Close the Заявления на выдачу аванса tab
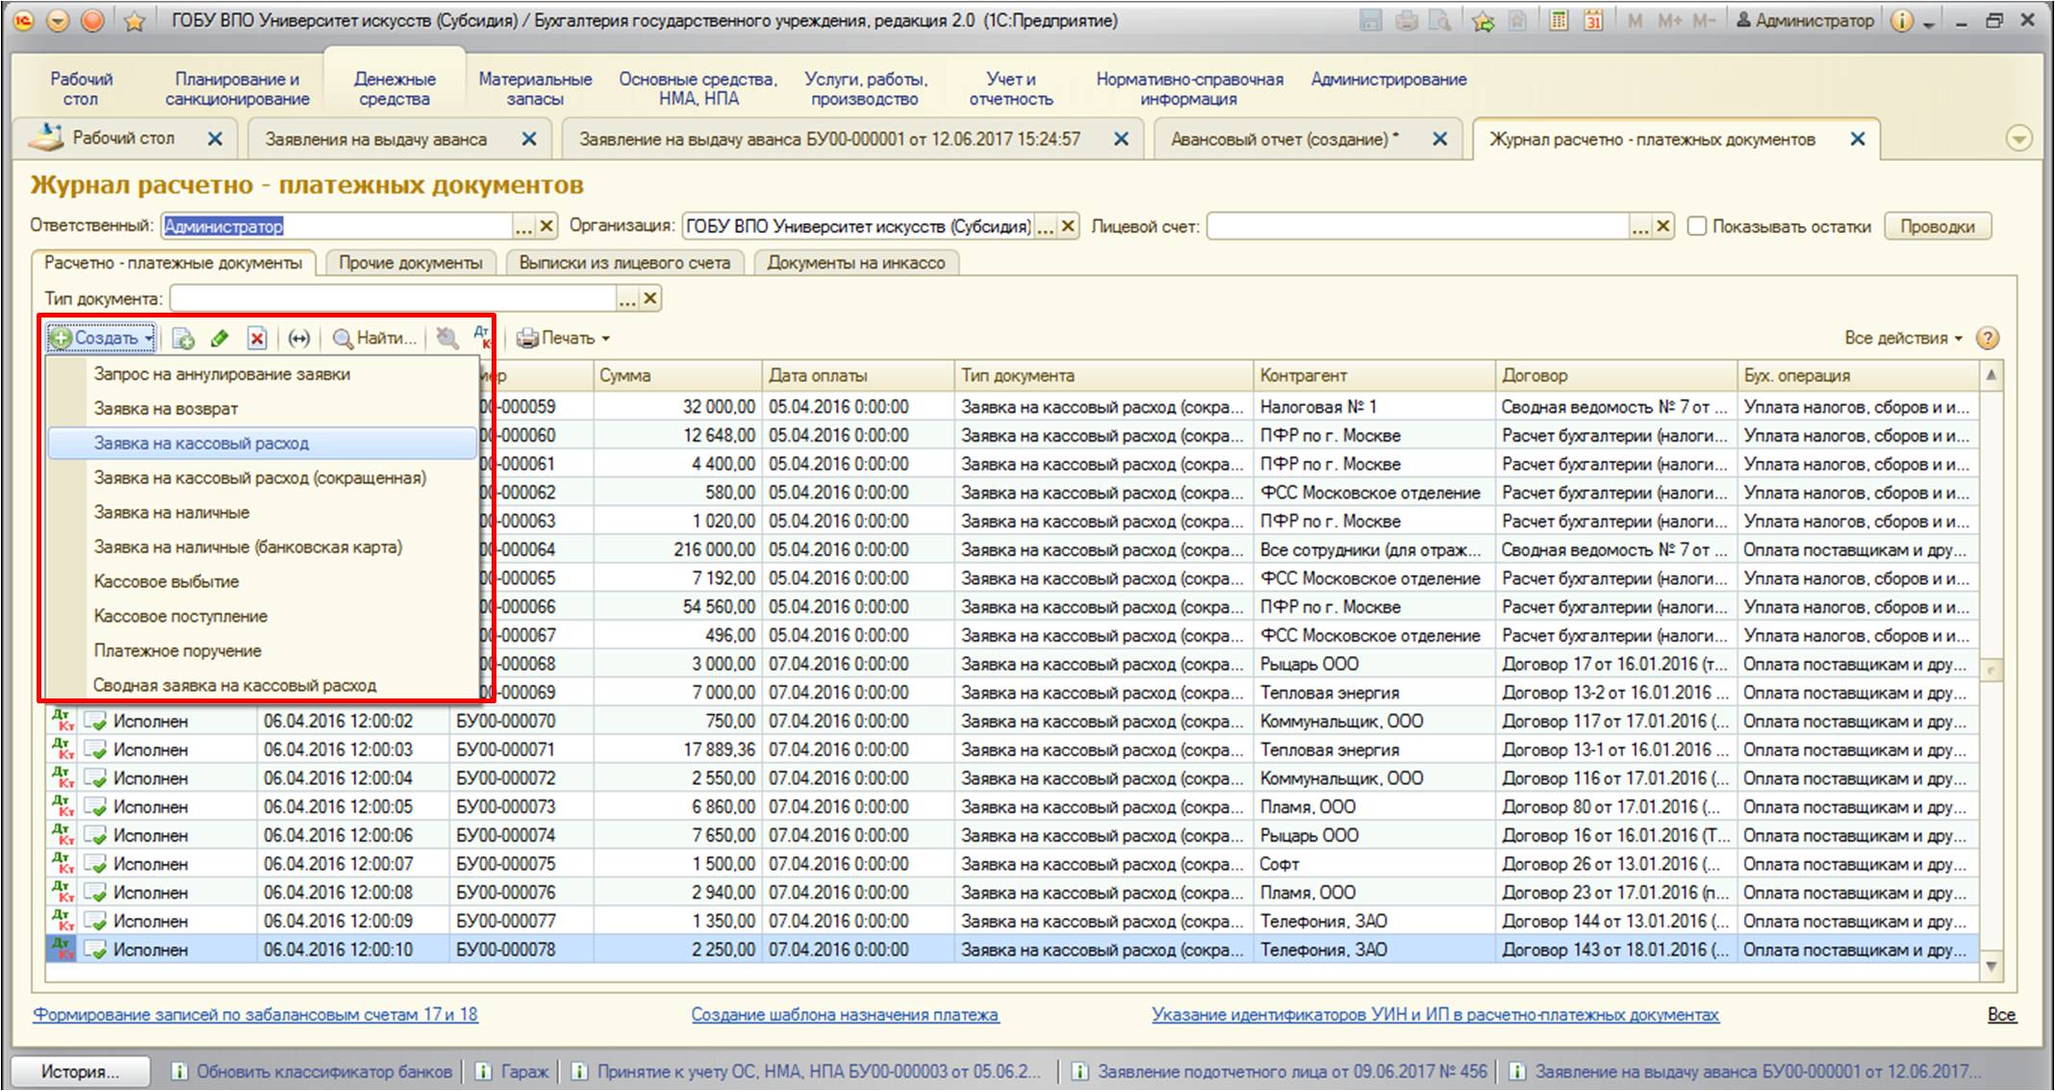 (529, 140)
